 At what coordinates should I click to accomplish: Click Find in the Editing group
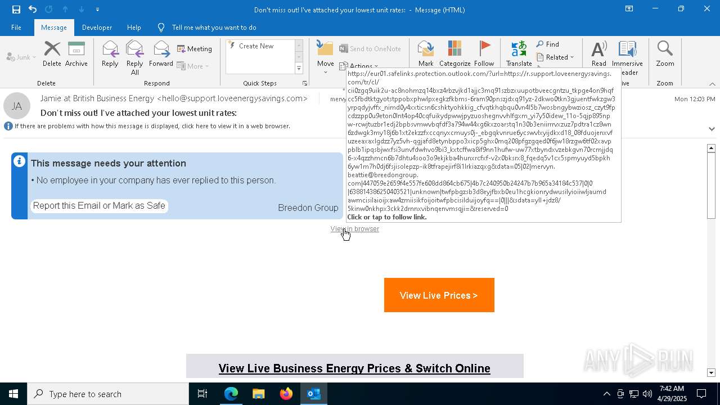(x=547, y=44)
